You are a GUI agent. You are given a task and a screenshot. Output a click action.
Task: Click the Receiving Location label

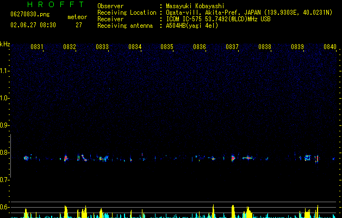point(127,13)
